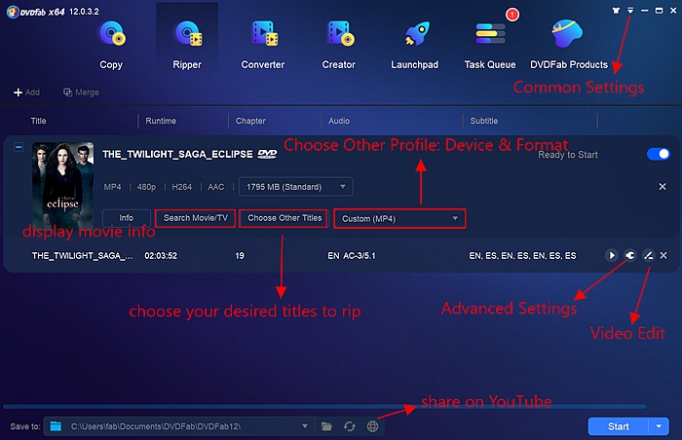This screenshot has width=682, height=440.
Task: Open the 1795 MB (Standard) size dropdown
Action: (x=296, y=187)
